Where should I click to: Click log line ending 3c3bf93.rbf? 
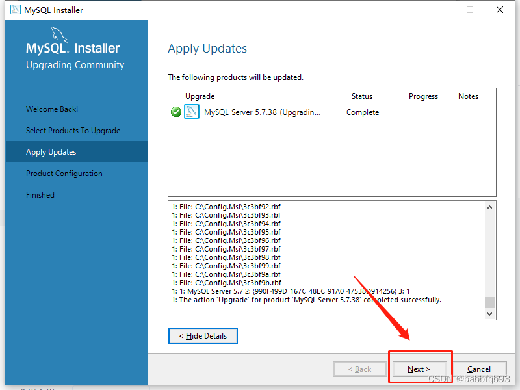tap(226, 215)
